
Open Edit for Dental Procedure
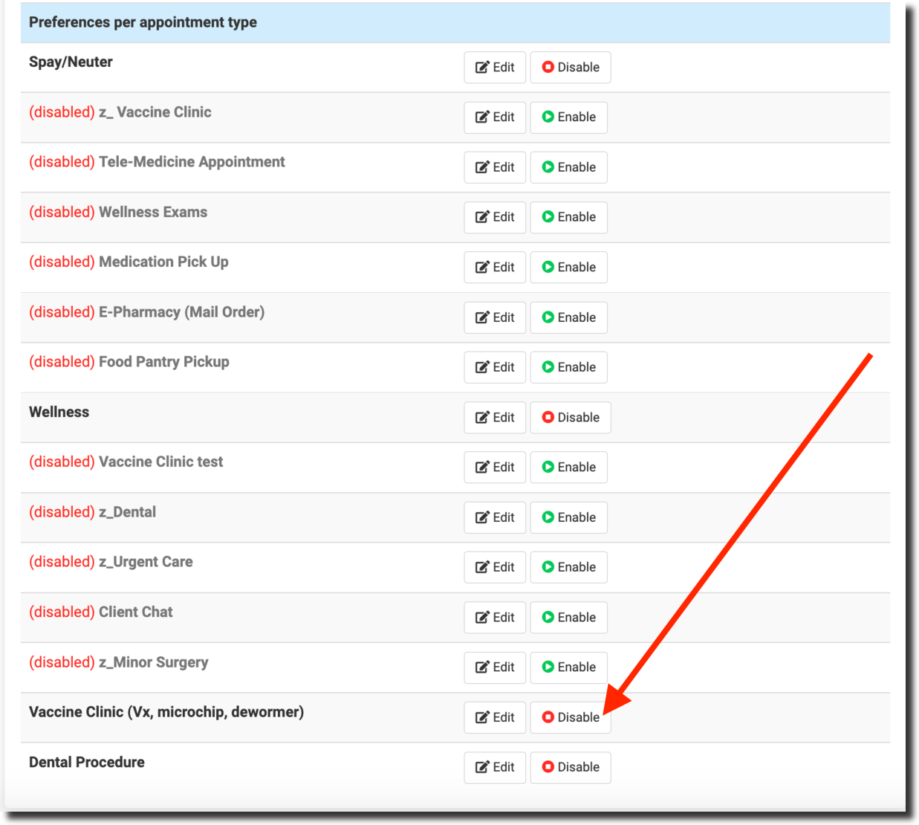[495, 767]
